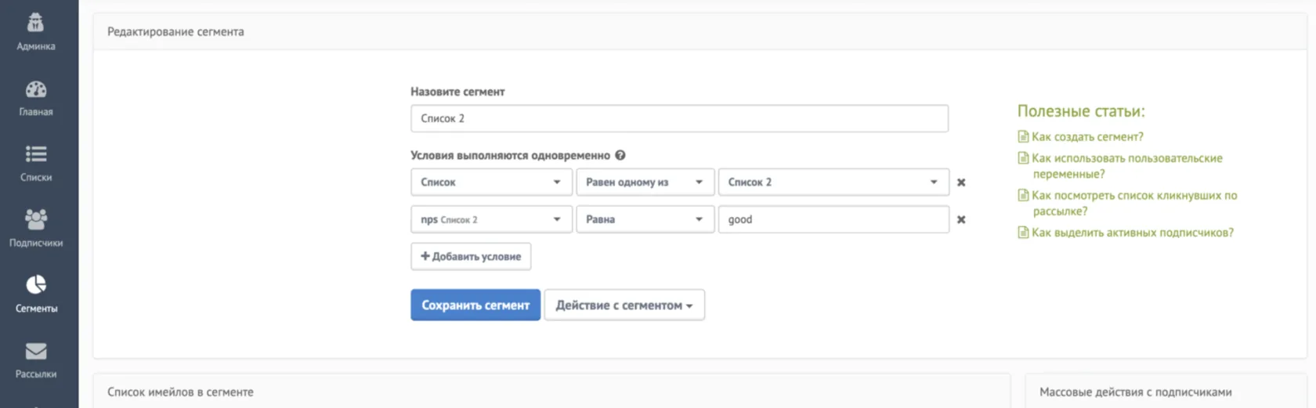The height and width of the screenshot is (408, 1316).
Task: Open link Как создать сегмент?
Action: pyautogui.click(x=1087, y=137)
